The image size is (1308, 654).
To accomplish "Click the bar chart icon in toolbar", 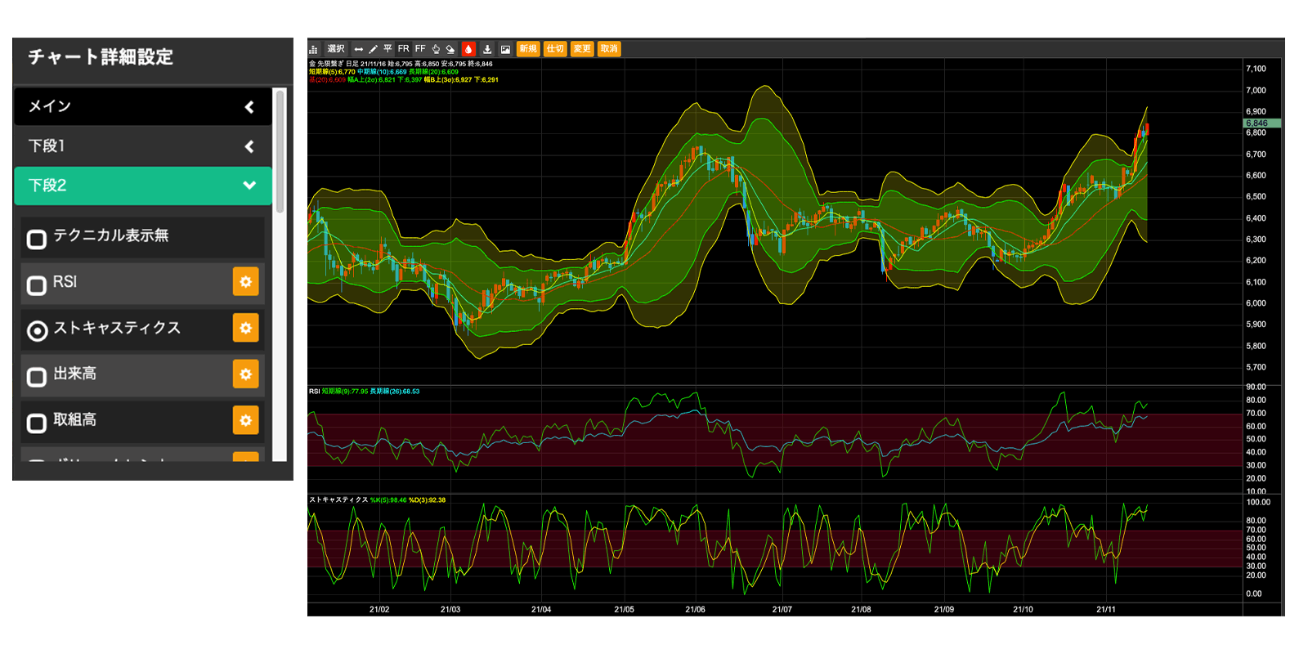I will pos(313,50).
